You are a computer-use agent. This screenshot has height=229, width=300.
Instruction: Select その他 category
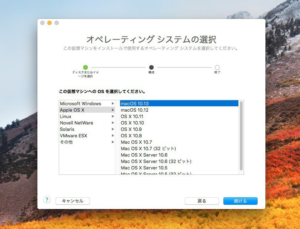coord(87,142)
